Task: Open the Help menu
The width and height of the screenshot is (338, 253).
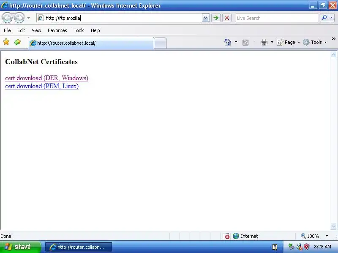Action: [95, 30]
